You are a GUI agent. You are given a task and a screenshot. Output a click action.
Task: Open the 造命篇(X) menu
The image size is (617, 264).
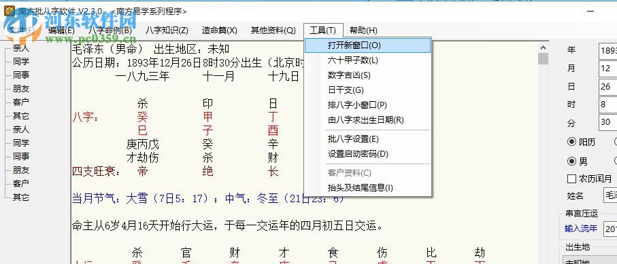tap(220, 31)
